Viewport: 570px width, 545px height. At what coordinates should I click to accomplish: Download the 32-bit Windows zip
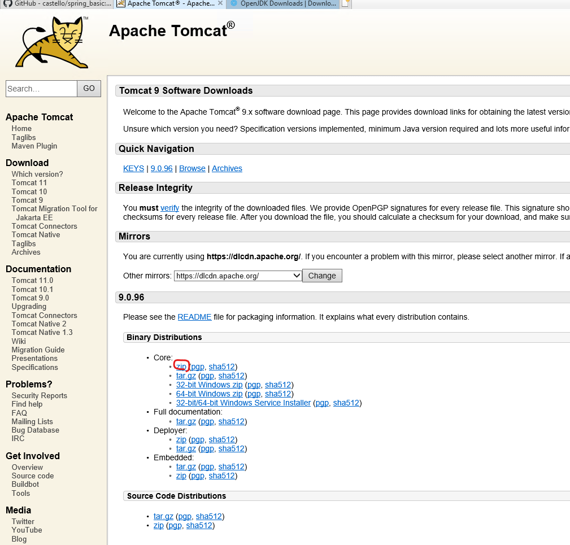pyautogui.click(x=210, y=385)
